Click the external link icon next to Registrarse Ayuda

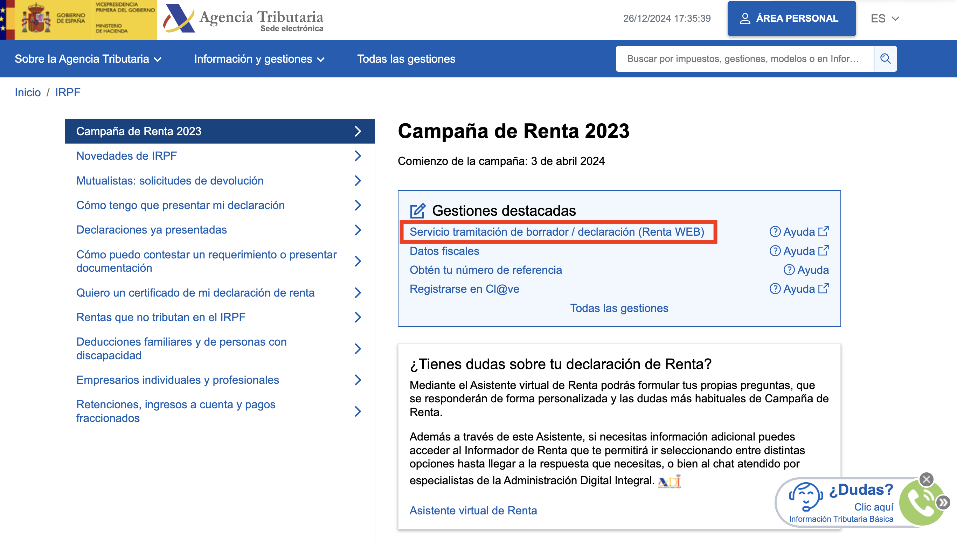point(824,288)
